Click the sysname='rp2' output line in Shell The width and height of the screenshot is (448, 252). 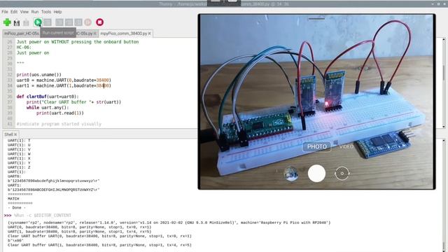(x=169, y=223)
